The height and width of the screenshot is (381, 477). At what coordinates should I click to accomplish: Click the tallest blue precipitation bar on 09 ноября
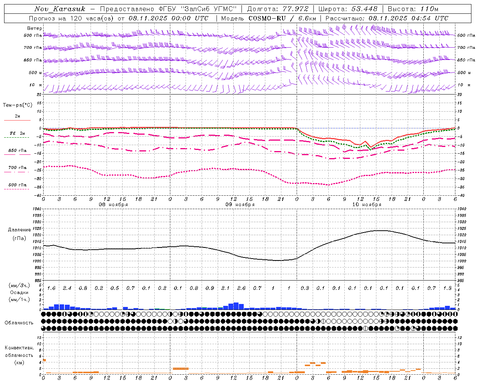[x=236, y=306]
